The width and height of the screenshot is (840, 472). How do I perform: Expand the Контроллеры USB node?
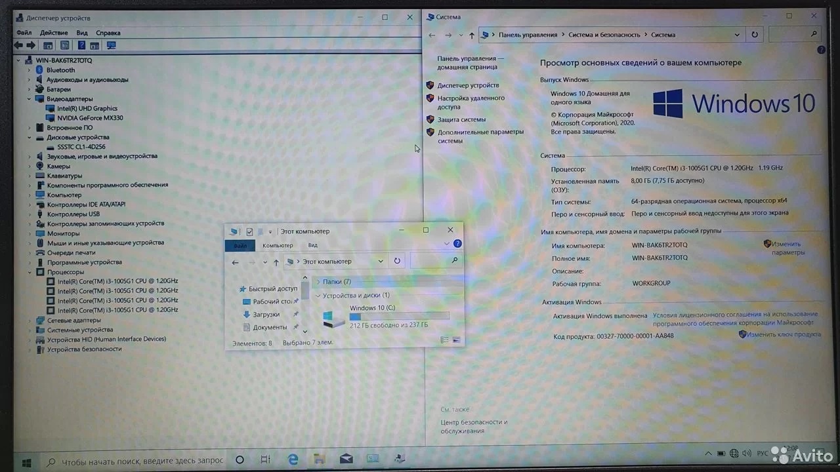pyautogui.click(x=29, y=214)
